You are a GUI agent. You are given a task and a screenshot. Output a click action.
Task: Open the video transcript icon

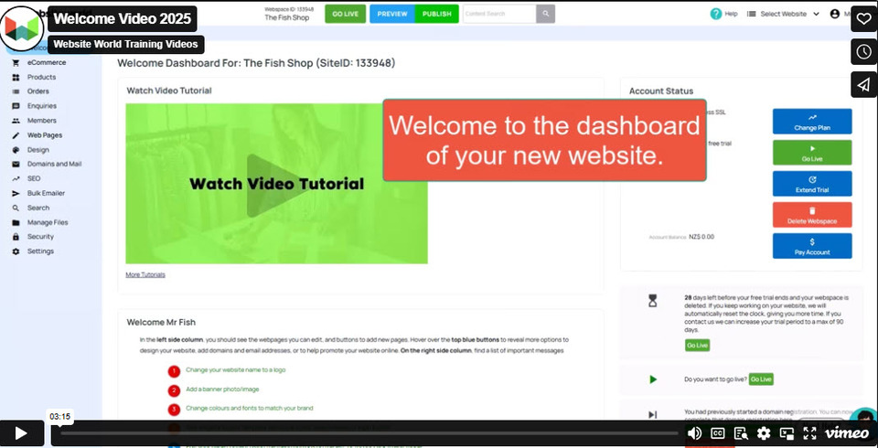741,433
